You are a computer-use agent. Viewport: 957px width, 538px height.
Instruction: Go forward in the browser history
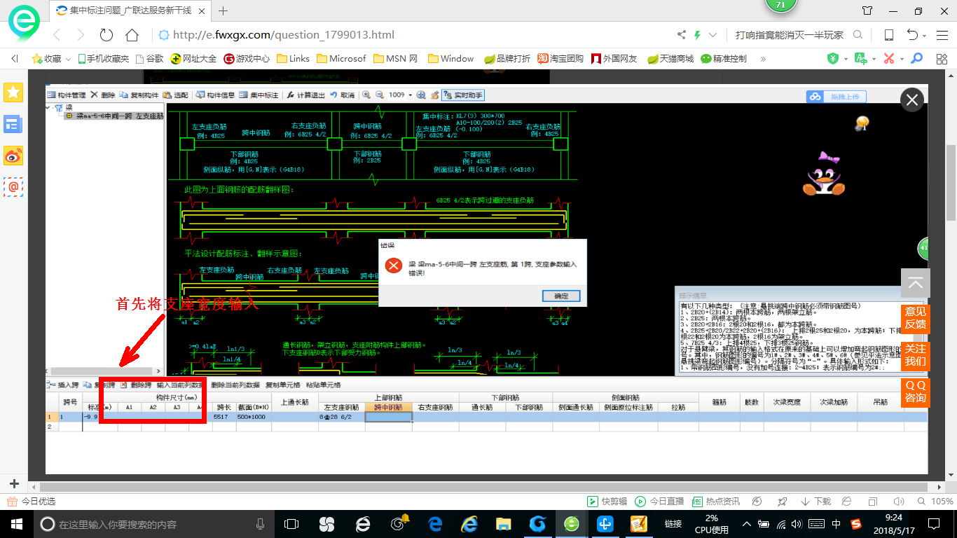click(81, 35)
